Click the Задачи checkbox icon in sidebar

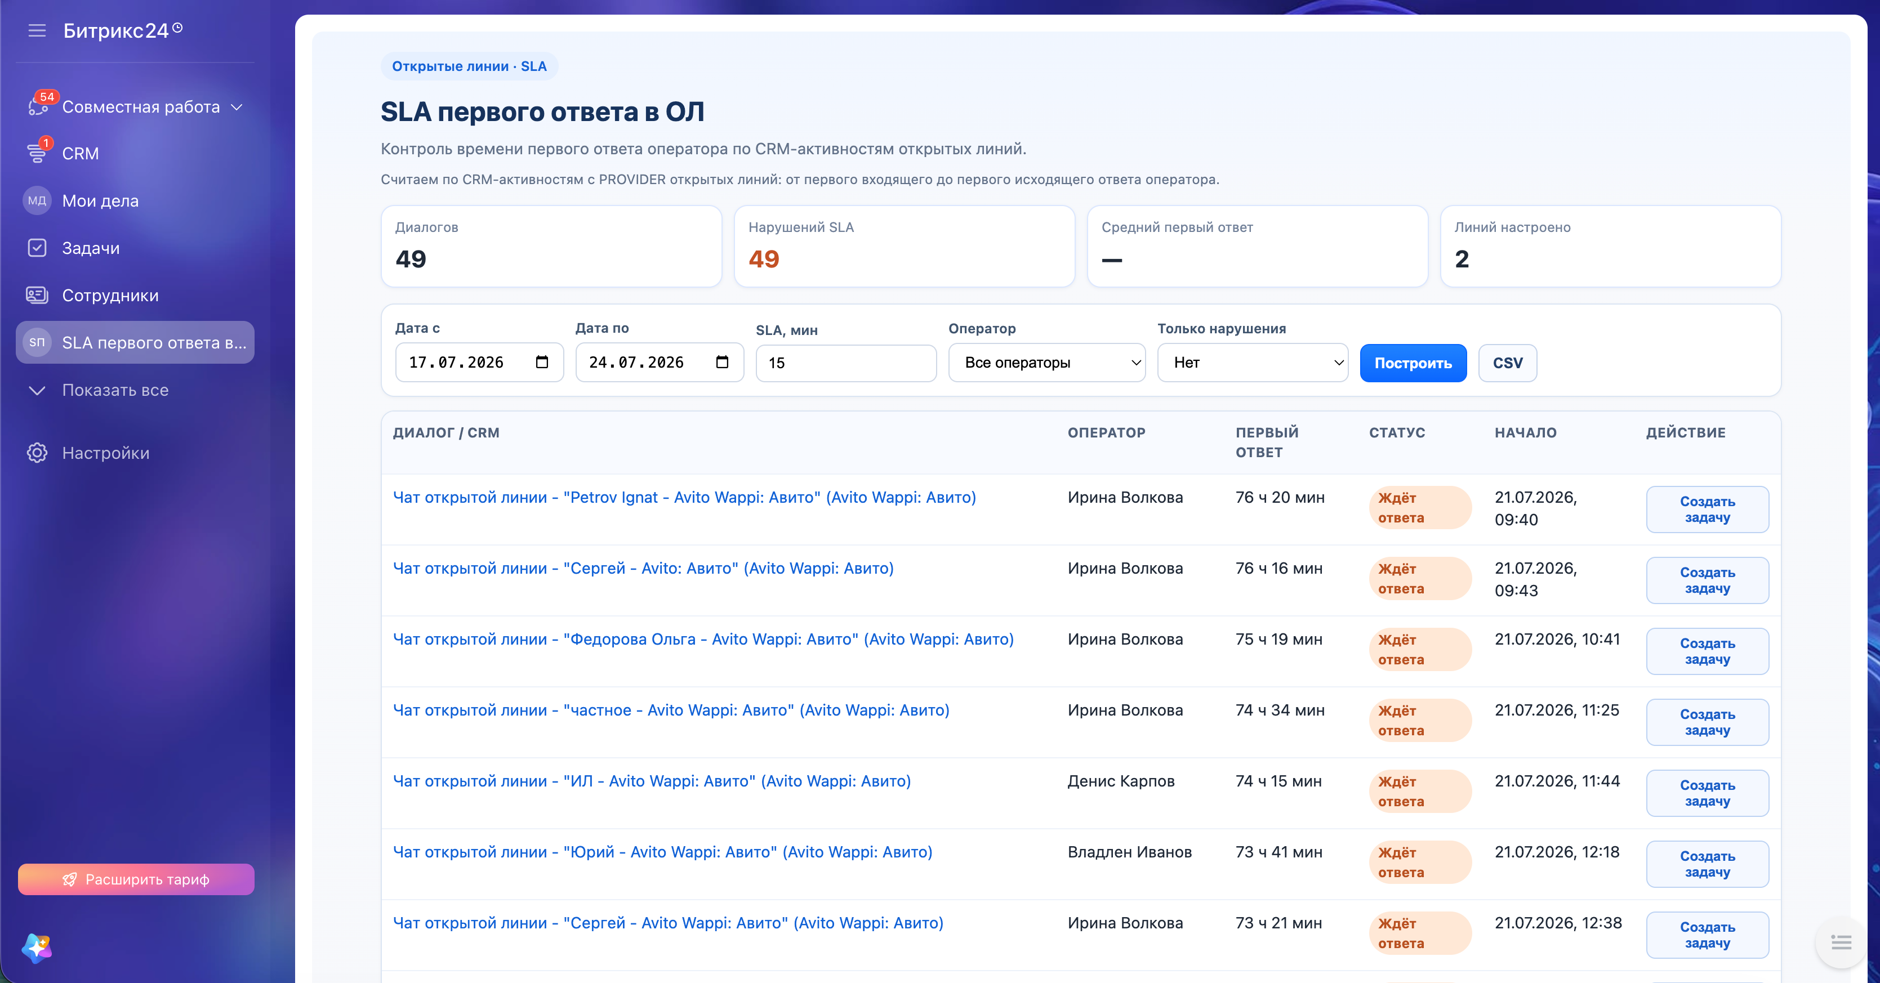pos(37,248)
